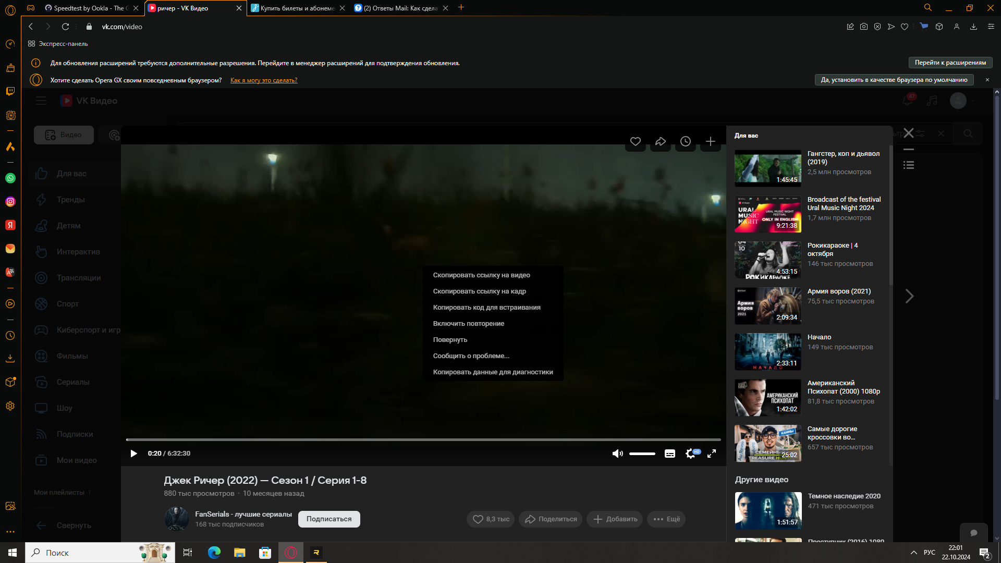
Task: Open Windows Start menu
Action: point(13,553)
